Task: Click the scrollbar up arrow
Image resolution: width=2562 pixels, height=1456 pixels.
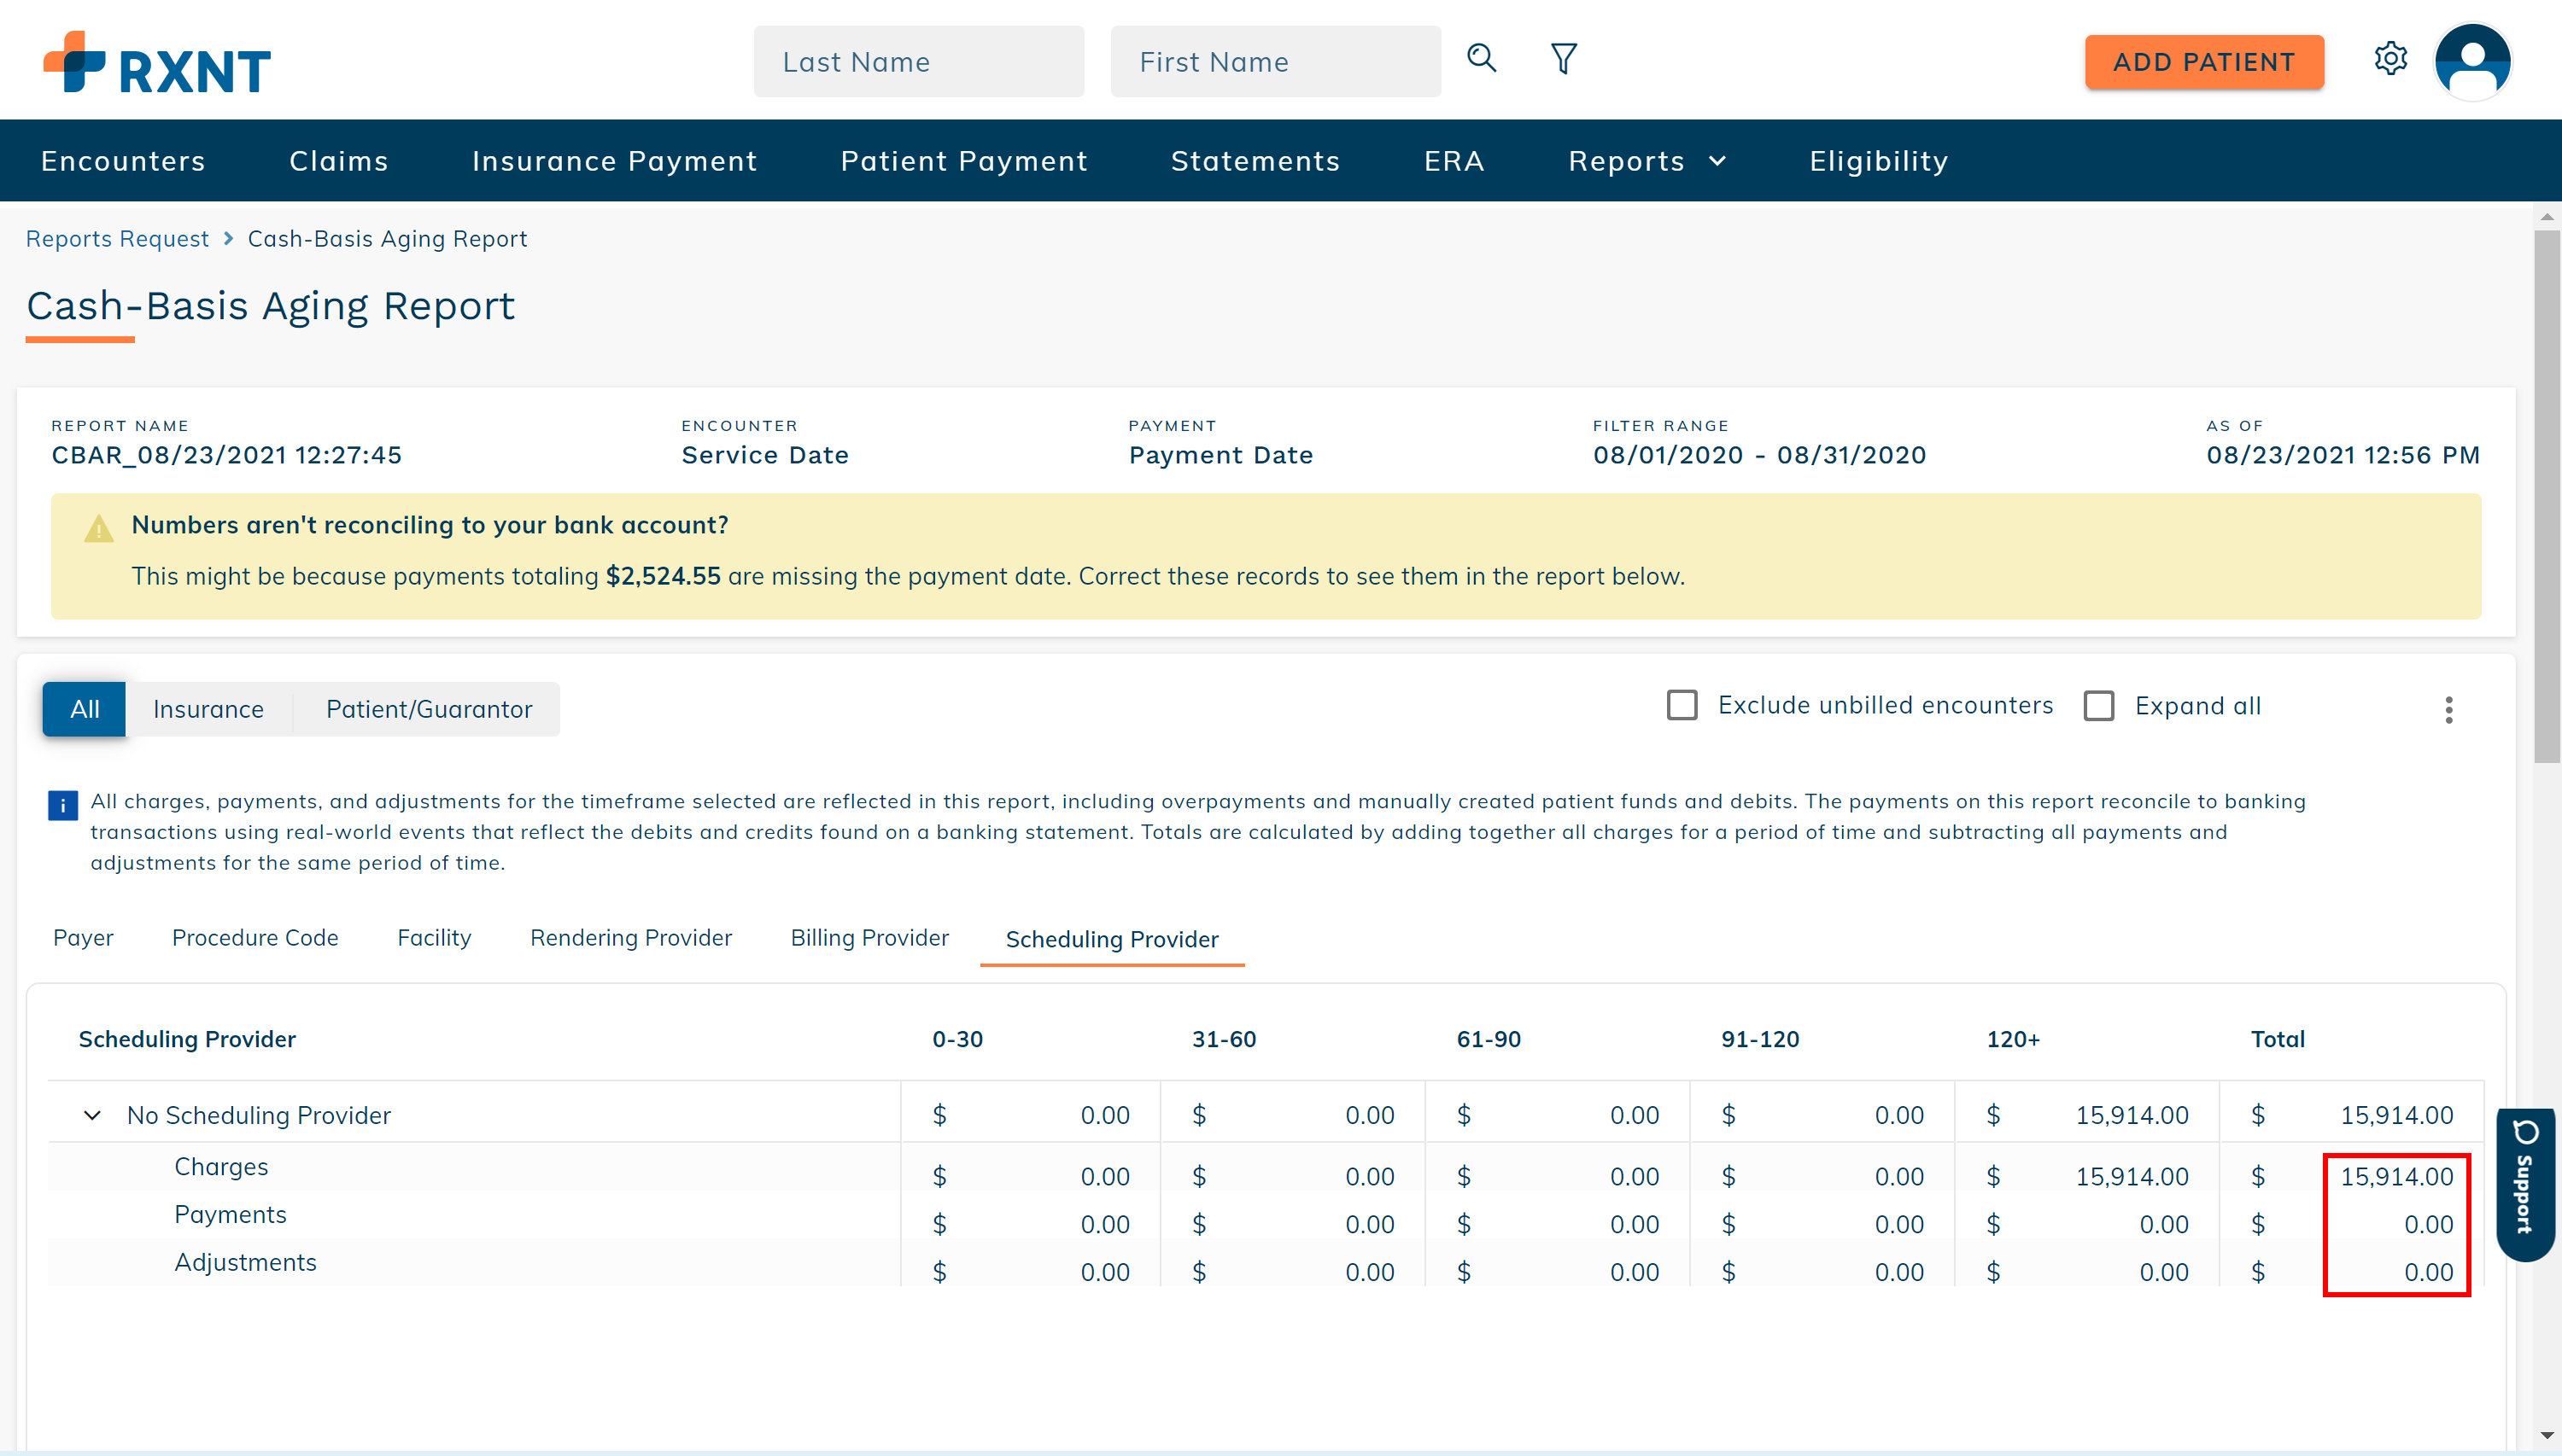Action: pos(2547,216)
